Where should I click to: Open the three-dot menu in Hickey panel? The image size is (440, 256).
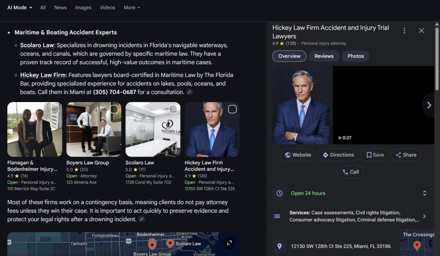404,30
